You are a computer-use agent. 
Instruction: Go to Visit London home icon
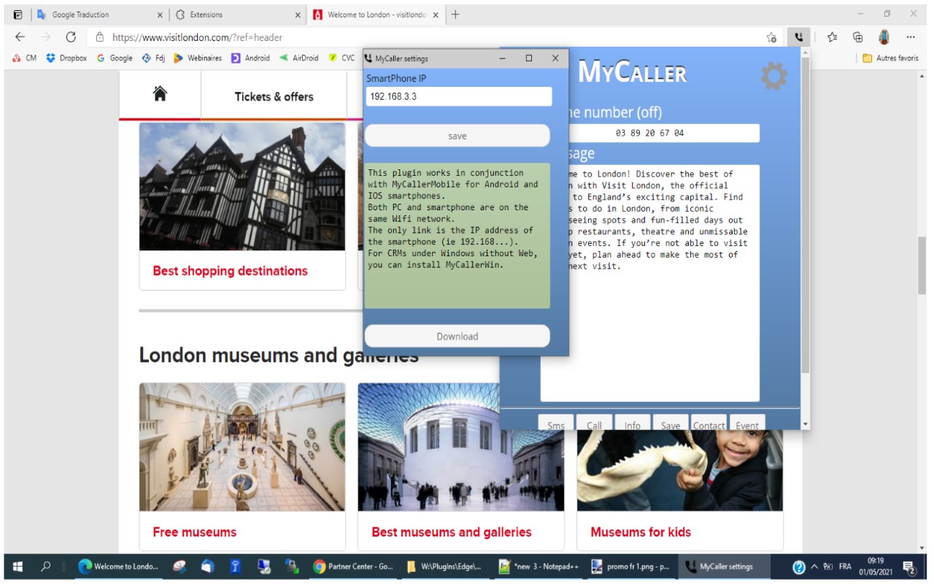[160, 93]
